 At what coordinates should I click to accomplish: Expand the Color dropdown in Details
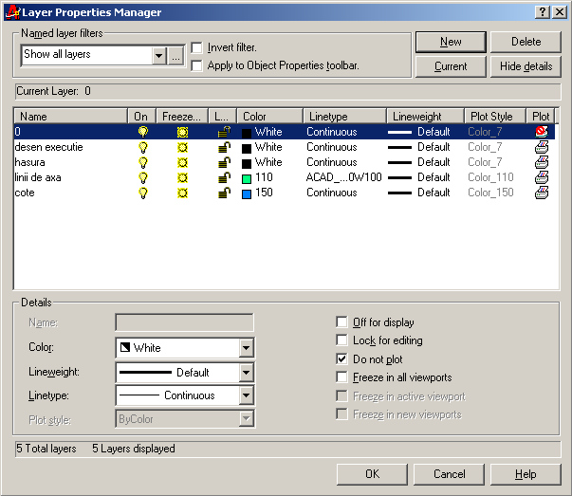pos(247,347)
